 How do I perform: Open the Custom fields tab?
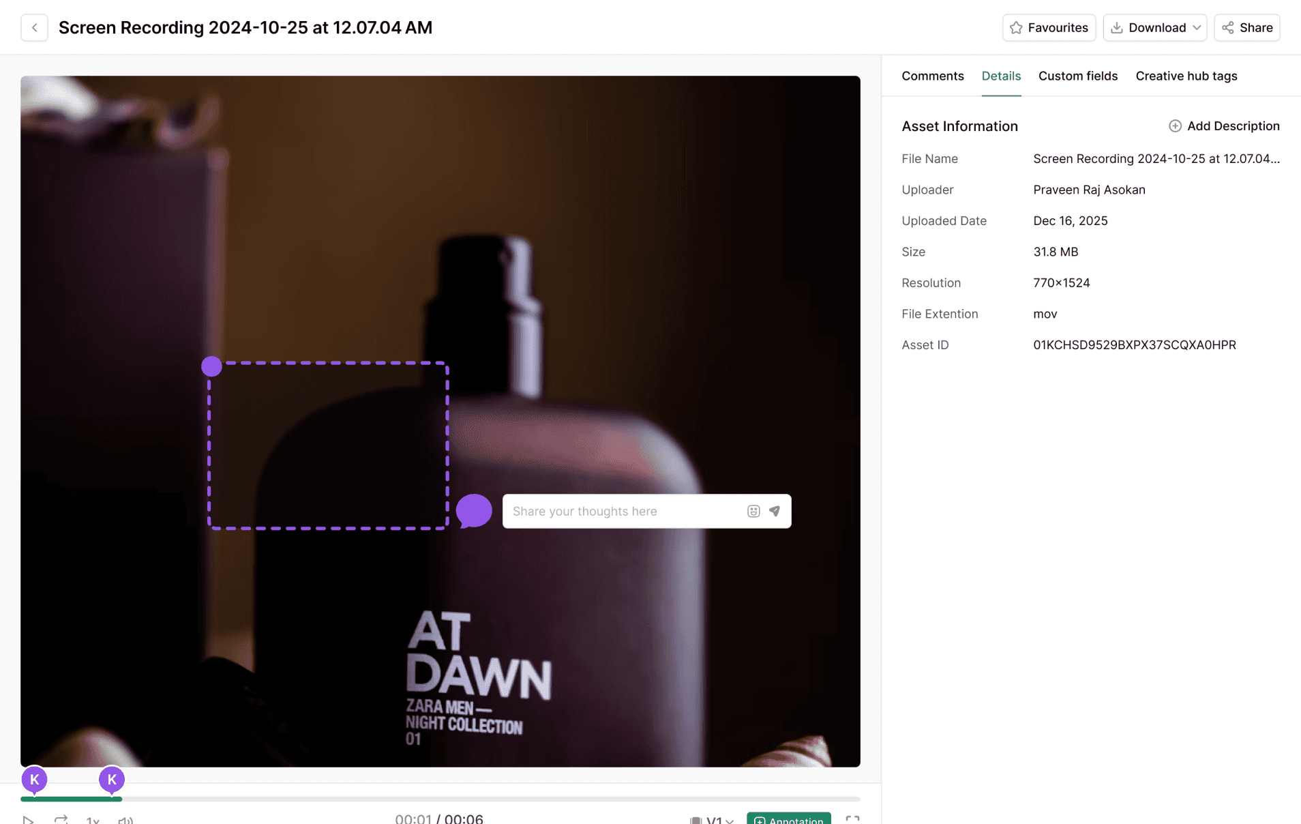(1078, 76)
